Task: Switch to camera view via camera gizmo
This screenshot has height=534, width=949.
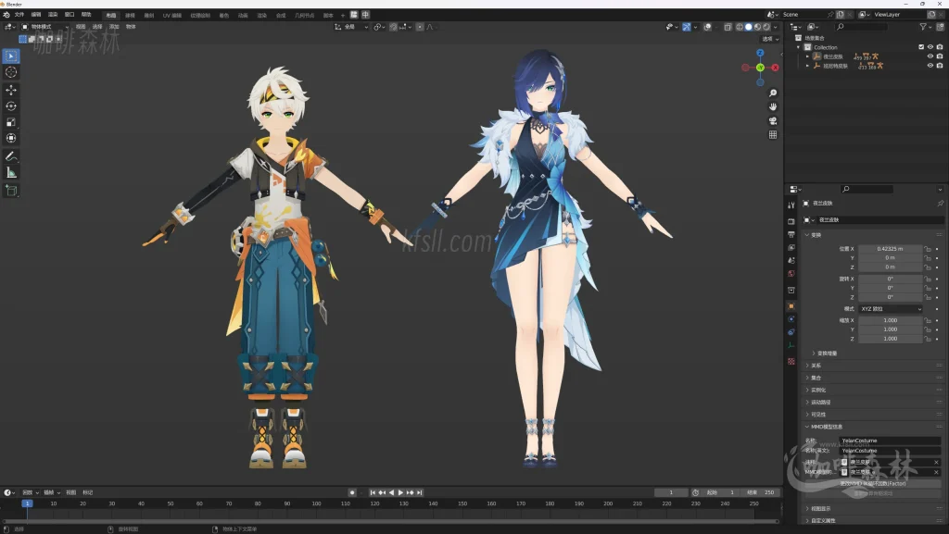Action: 773,121
